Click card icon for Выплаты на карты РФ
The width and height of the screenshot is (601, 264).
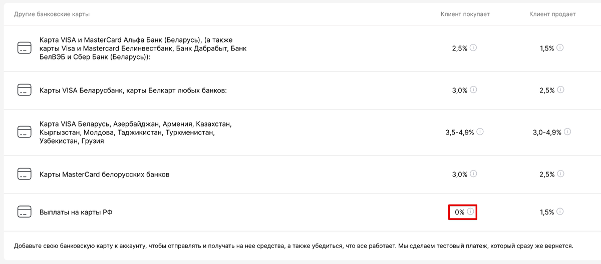tap(24, 212)
